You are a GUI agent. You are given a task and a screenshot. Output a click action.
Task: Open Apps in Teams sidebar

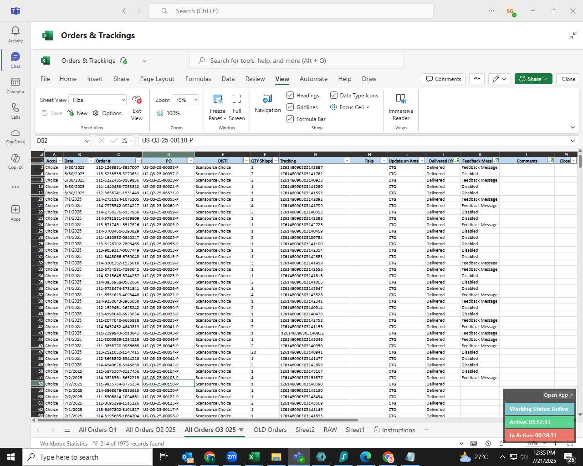pos(15,213)
